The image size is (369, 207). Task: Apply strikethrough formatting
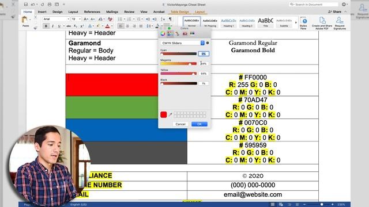[69, 26]
